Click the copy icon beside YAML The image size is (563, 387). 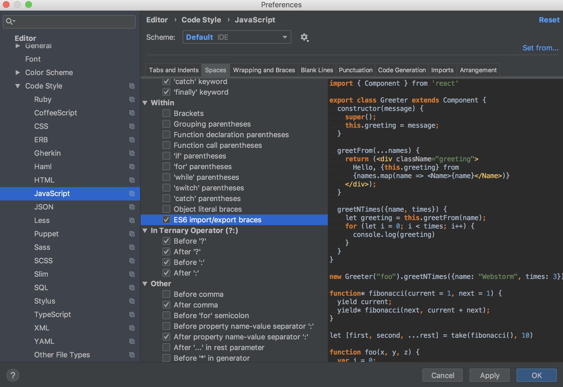(x=132, y=341)
